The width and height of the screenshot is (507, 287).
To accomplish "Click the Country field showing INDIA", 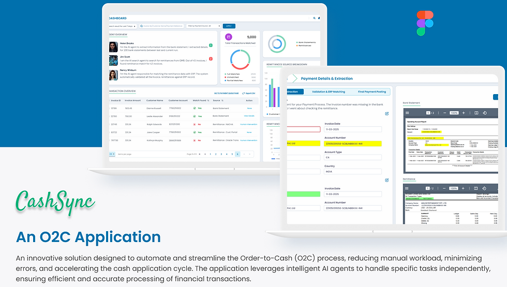I will (x=353, y=172).
